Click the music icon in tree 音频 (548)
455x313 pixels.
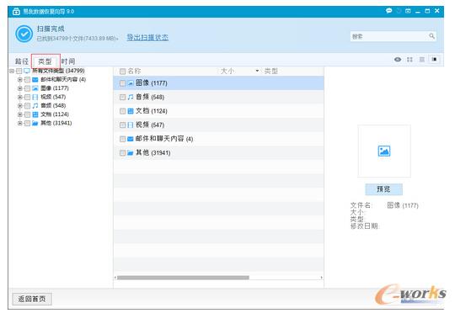[x=35, y=105]
